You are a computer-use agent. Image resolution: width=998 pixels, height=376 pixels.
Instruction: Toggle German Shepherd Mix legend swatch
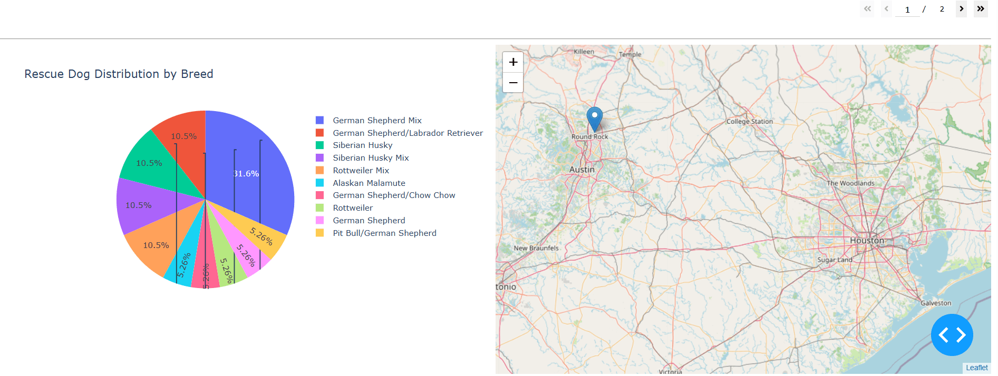pyautogui.click(x=319, y=121)
